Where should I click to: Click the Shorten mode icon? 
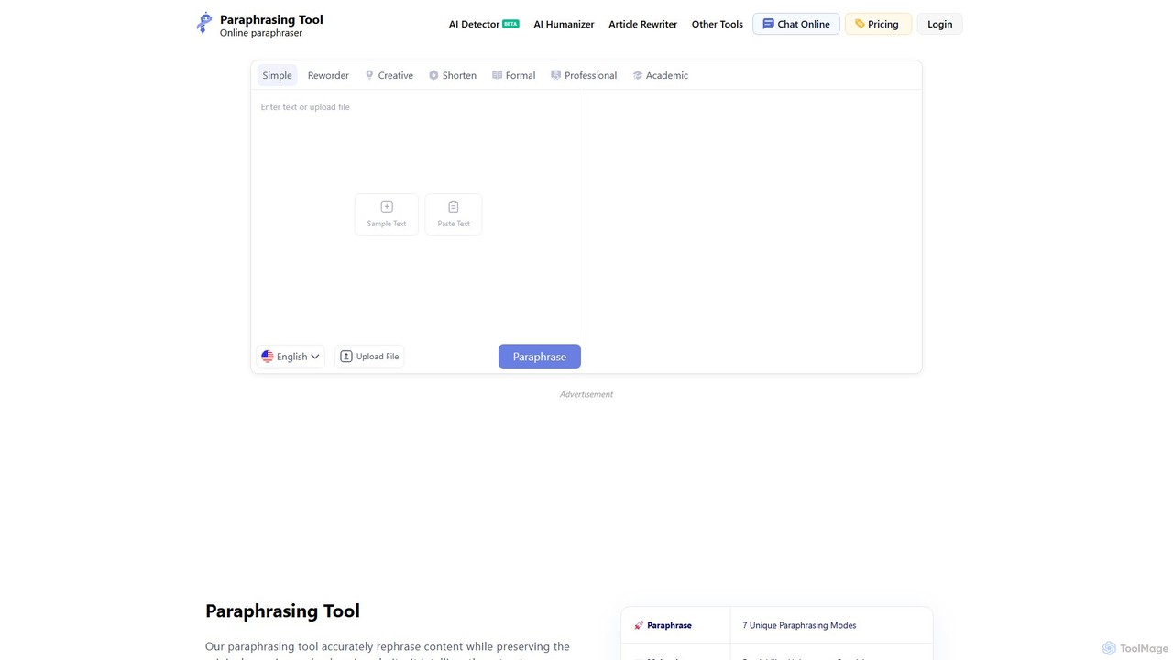coord(433,75)
